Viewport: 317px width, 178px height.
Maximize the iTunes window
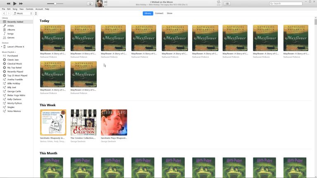310,2
